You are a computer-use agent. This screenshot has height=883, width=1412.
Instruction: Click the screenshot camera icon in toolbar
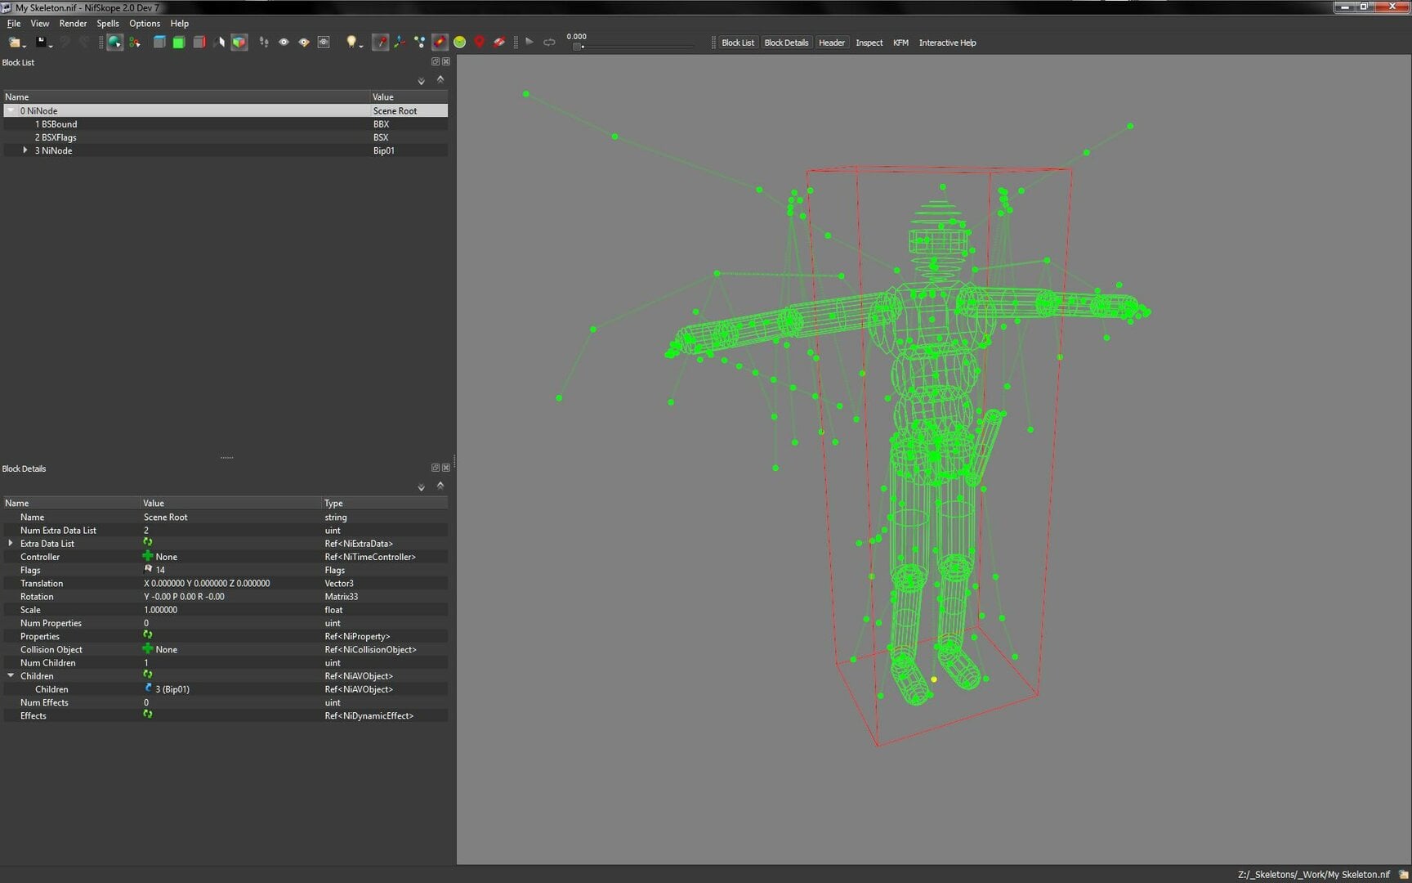coord(324,43)
